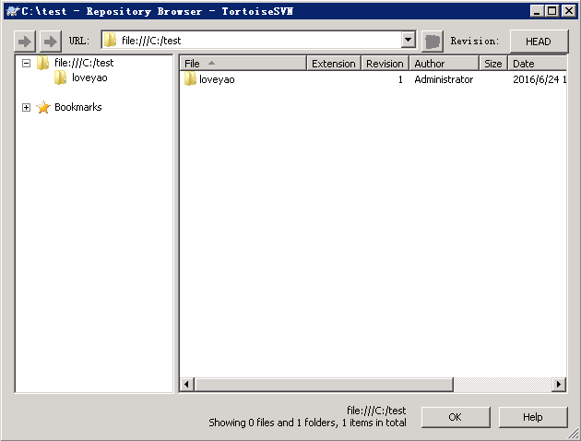Click the refresh icon beside the URL box
The width and height of the screenshot is (581, 441).
coord(433,42)
